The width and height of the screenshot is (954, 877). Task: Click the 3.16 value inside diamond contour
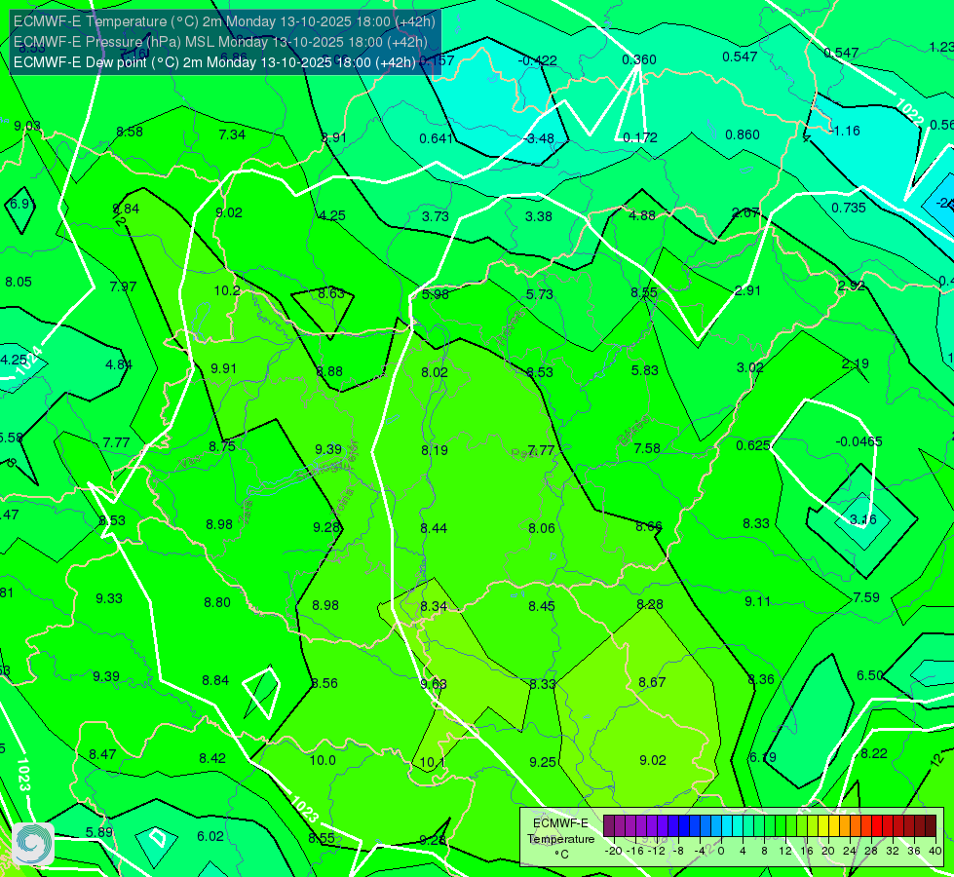point(862,519)
